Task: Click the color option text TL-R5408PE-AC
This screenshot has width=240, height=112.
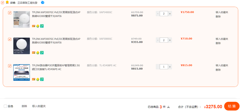Action: 108,65
